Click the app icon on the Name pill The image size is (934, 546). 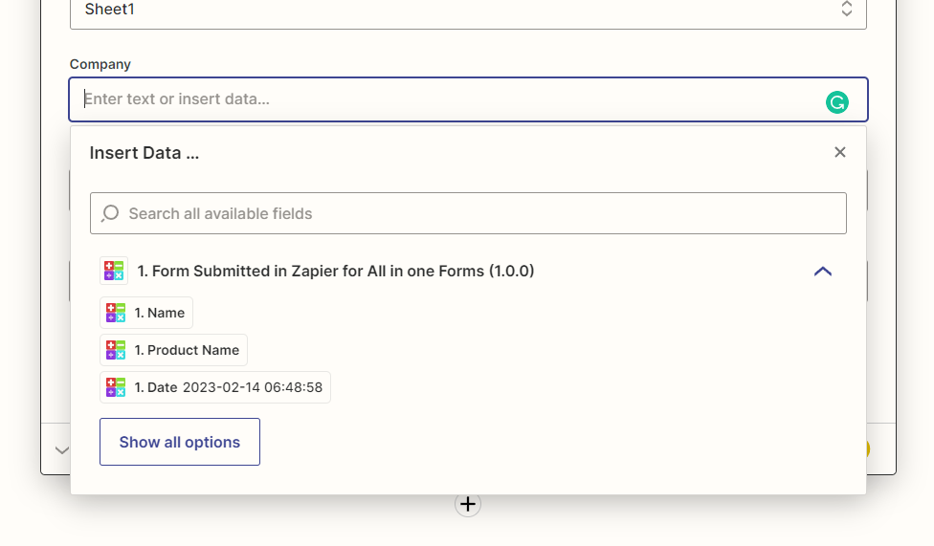point(116,313)
